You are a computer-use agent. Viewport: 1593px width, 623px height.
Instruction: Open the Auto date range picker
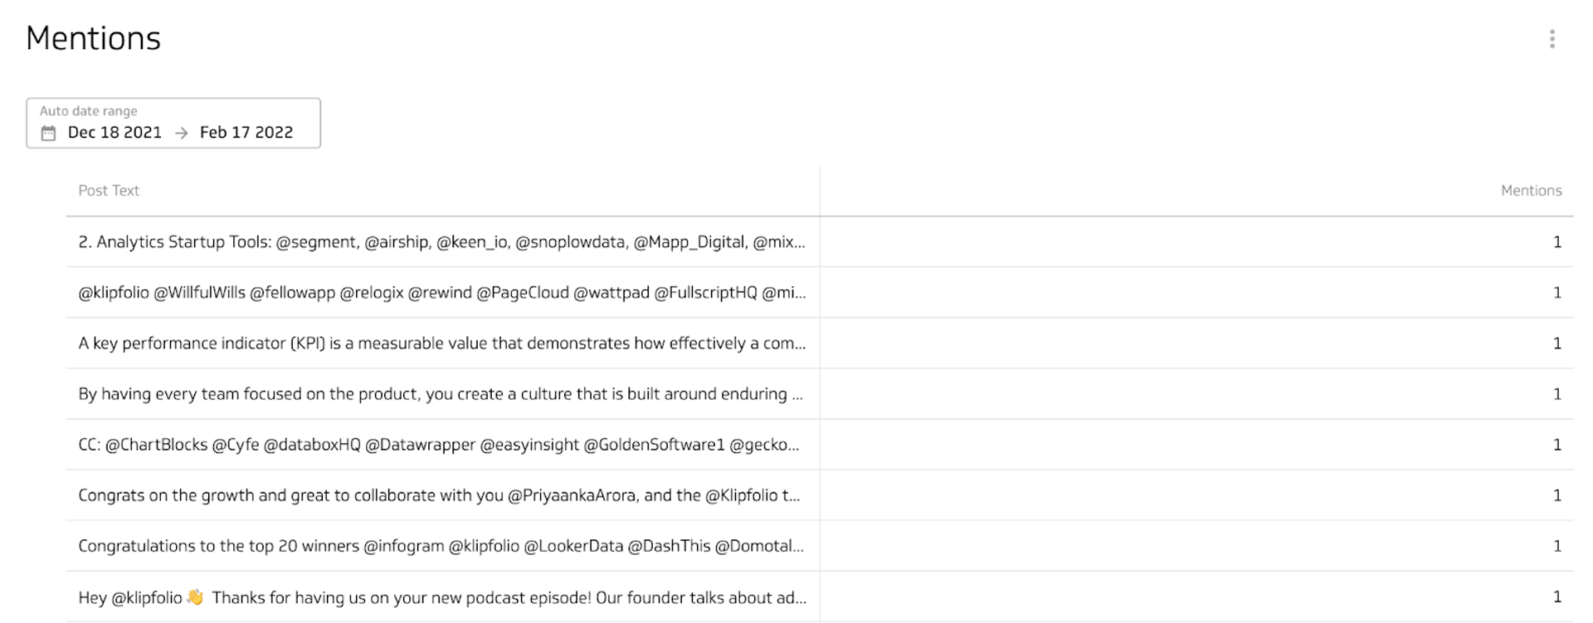click(x=173, y=123)
